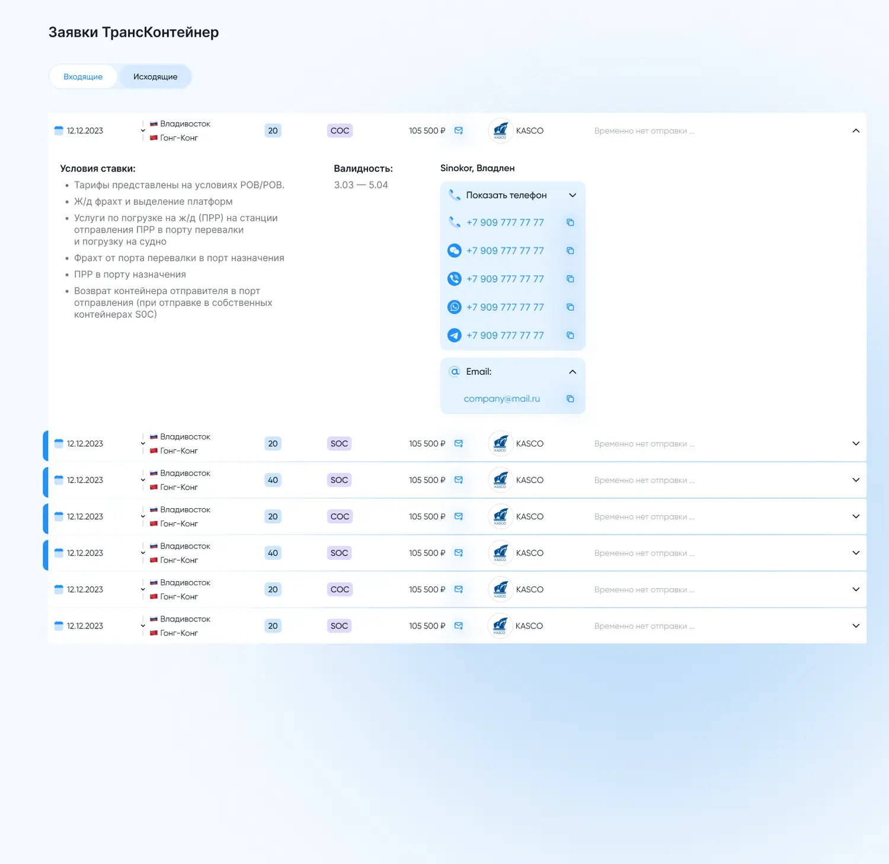The image size is (889, 864).
Task: Click envelope icon in blue-marked collapsed 20 COC row
Action: (459, 517)
